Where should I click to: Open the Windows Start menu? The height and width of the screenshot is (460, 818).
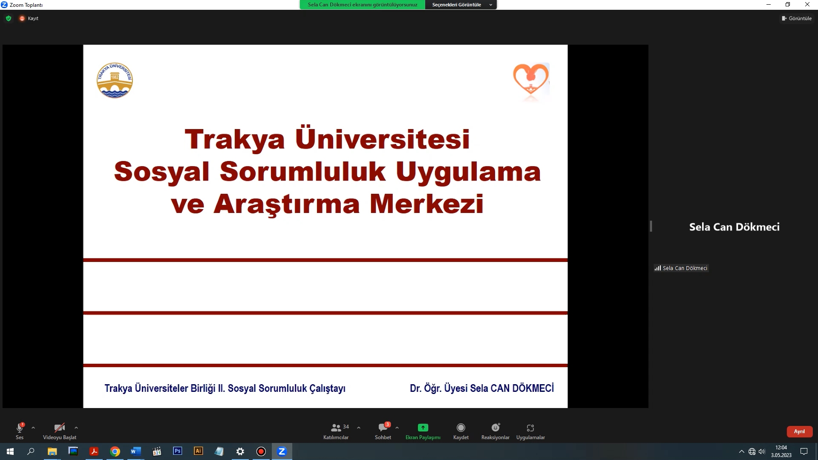[x=10, y=451]
